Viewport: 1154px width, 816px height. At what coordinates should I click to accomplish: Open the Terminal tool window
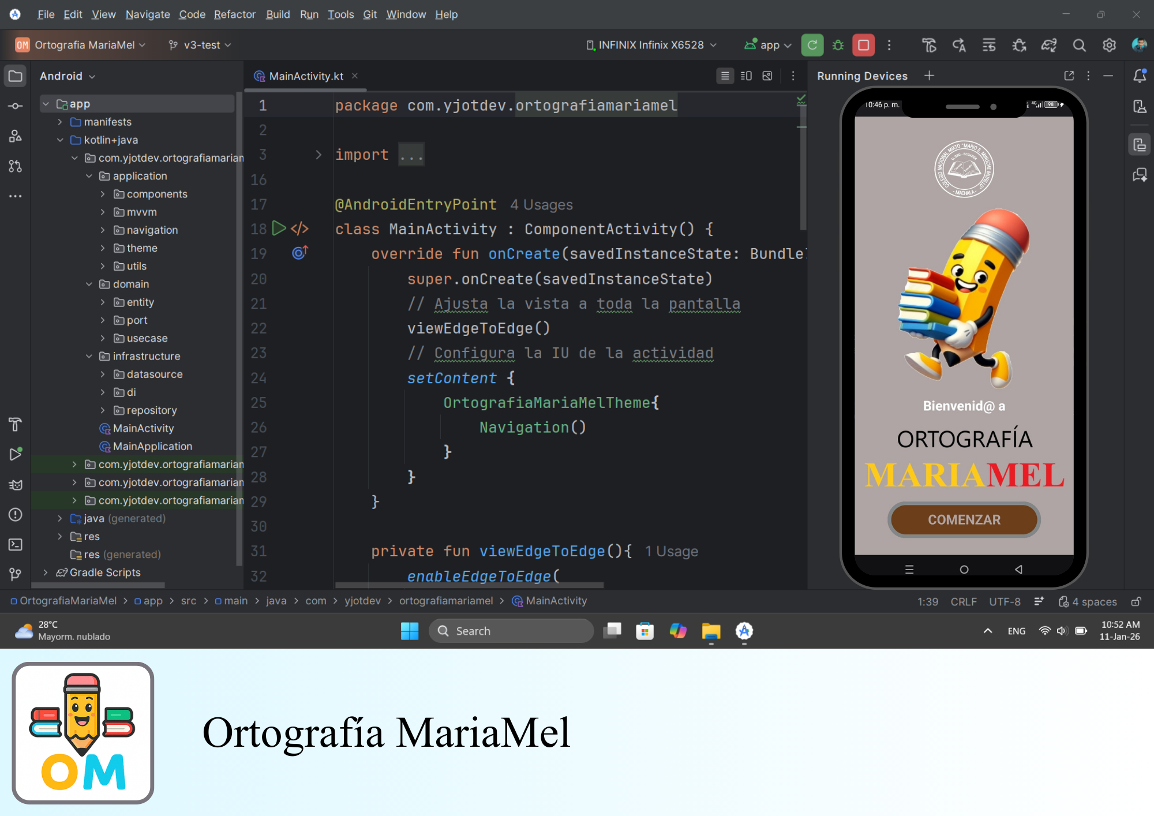[x=15, y=544]
